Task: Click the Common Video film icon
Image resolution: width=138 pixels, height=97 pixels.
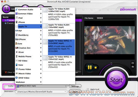Action: pos(16,13)
